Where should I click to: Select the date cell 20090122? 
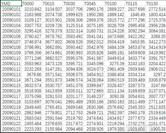click(11, 124)
